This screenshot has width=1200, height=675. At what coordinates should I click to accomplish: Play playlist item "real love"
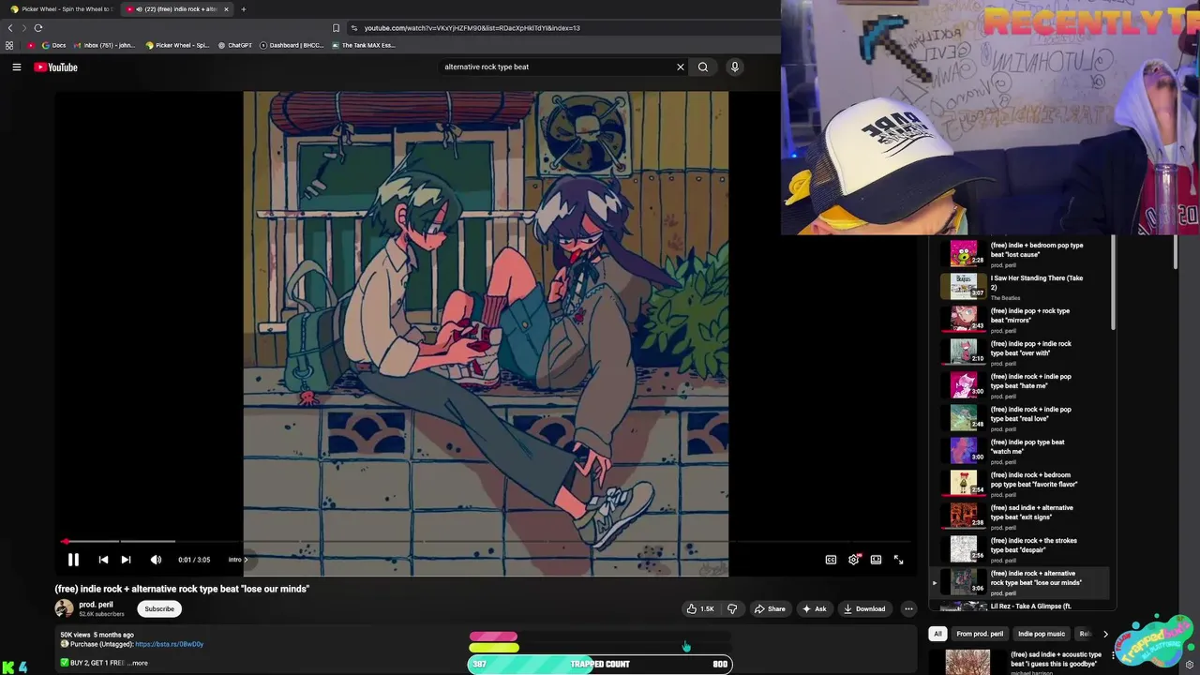[1019, 418]
